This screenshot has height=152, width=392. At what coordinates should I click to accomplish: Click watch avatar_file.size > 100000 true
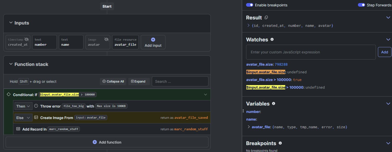pos(274,80)
